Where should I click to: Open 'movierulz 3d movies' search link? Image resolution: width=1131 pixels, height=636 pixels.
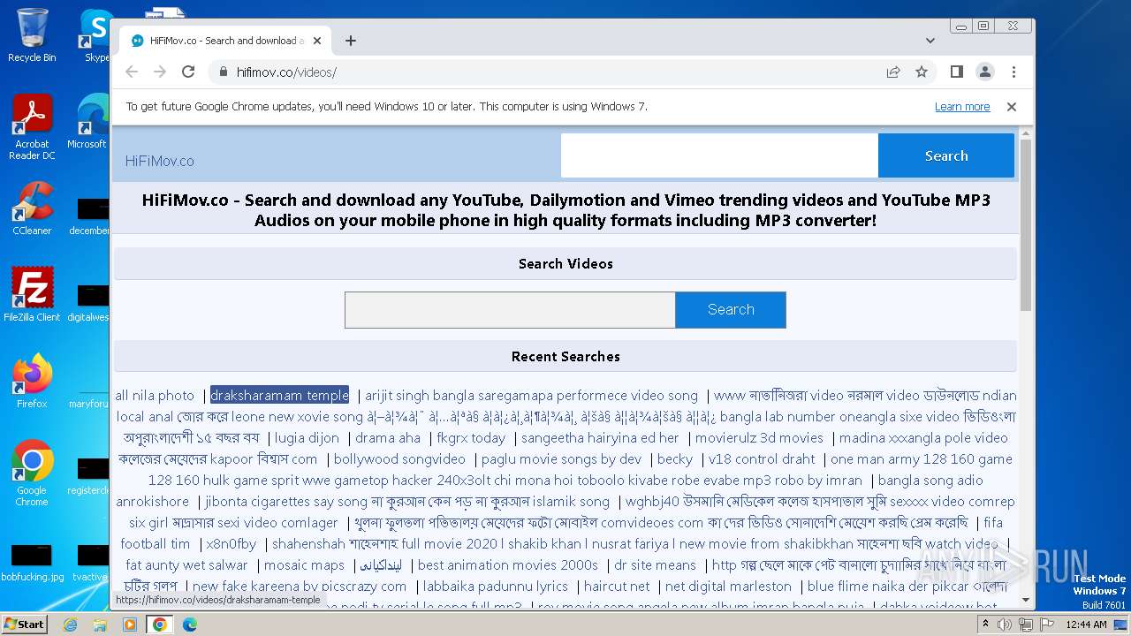(x=759, y=438)
